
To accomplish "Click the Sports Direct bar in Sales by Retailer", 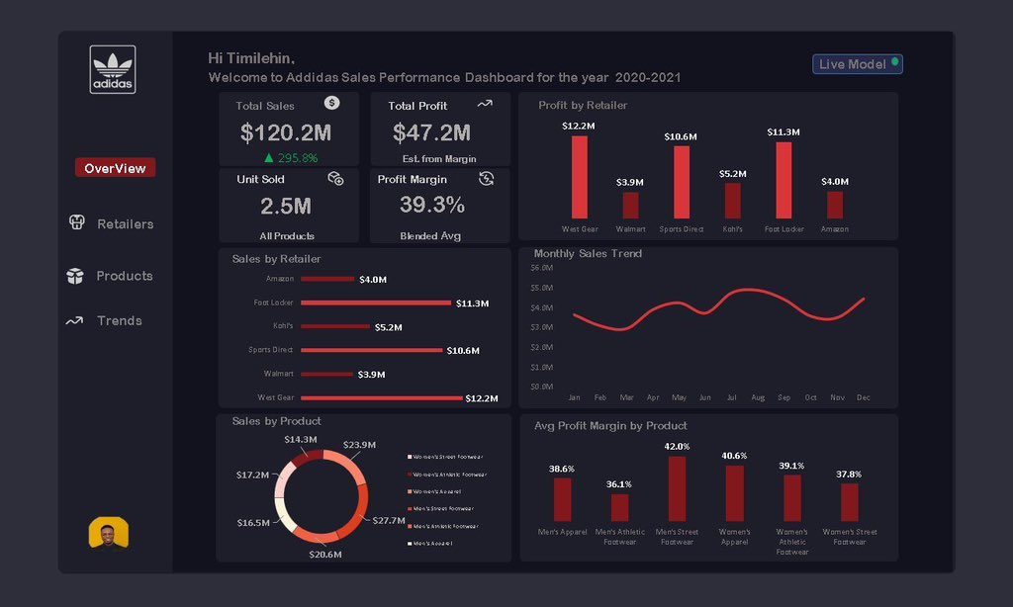I will coord(372,350).
